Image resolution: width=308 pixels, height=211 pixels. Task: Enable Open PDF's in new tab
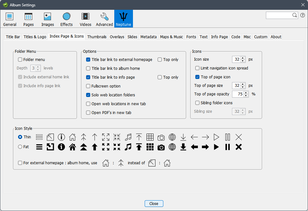coord(88,112)
